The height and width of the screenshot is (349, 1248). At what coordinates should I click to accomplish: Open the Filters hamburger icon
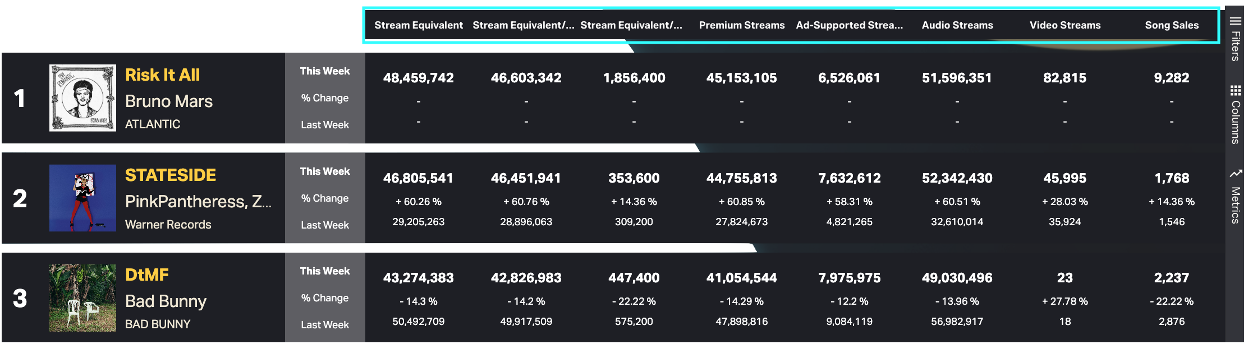pyautogui.click(x=1235, y=21)
